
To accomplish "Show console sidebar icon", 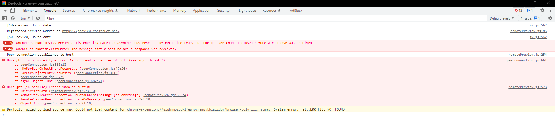I will [x=5, y=18].
